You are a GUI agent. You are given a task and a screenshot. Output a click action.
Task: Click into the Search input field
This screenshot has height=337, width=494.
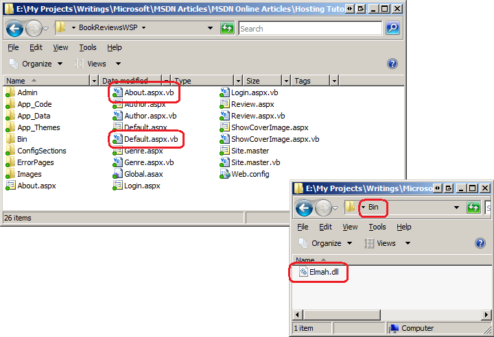(x=309, y=28)
